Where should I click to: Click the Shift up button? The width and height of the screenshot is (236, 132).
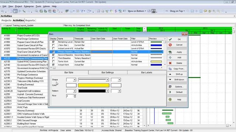click(177, 74)
